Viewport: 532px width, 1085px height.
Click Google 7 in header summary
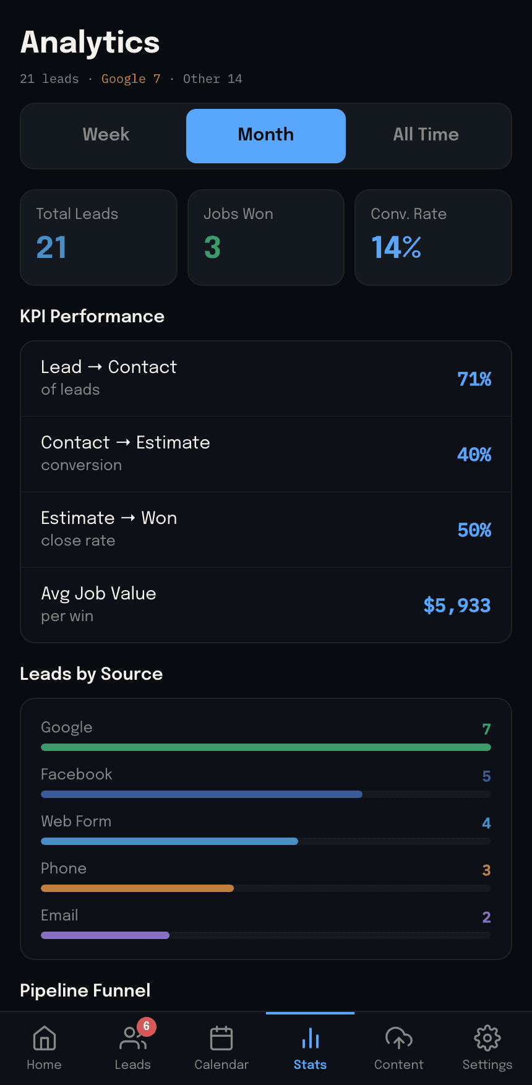pos(131,79)
